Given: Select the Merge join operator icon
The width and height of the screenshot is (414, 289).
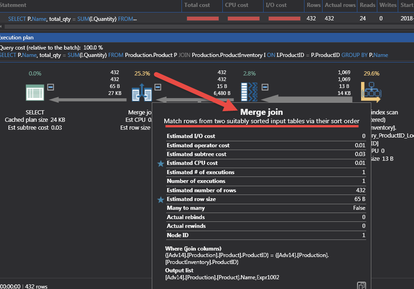Looking at the screenshot, I should 142,92.
